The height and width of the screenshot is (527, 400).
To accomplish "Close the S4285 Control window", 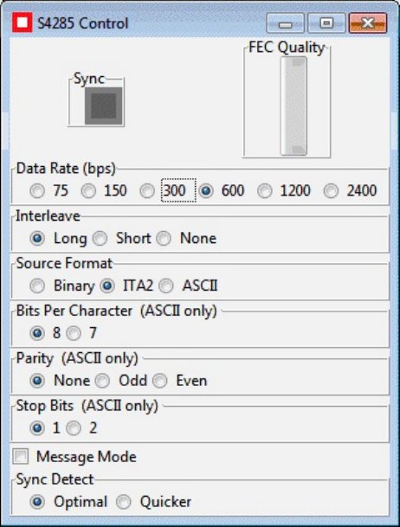I will tap(368, 22).
